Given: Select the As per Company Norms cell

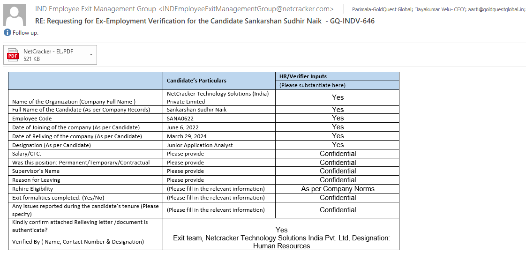Looking at the screenshot, I should [338, 189].
